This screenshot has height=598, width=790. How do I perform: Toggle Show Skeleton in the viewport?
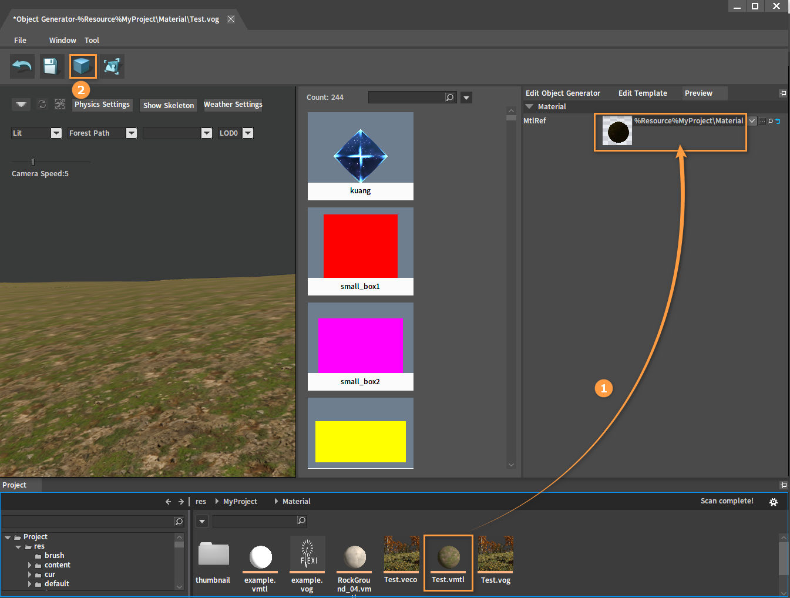169,105
